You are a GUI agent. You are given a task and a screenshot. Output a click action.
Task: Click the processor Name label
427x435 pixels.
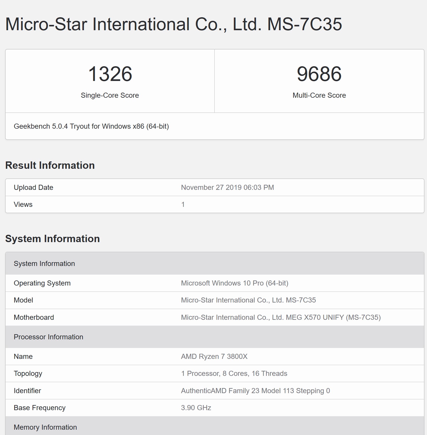(x=23, y=357)
